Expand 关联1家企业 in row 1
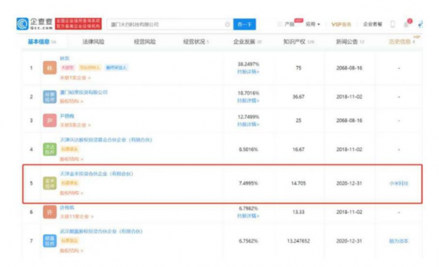 [x=75, y=78]
